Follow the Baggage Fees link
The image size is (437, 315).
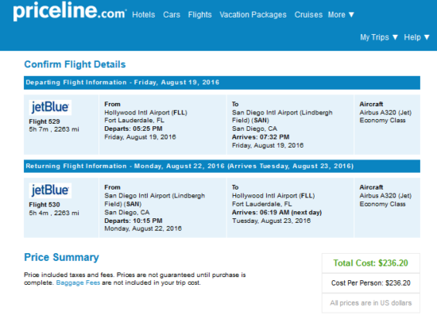pos(78,282)
